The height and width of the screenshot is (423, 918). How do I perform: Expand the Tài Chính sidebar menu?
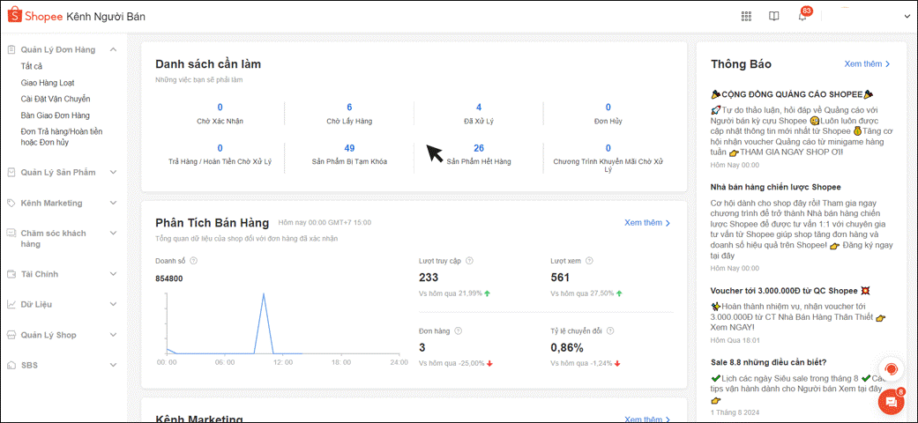point(113,274)
